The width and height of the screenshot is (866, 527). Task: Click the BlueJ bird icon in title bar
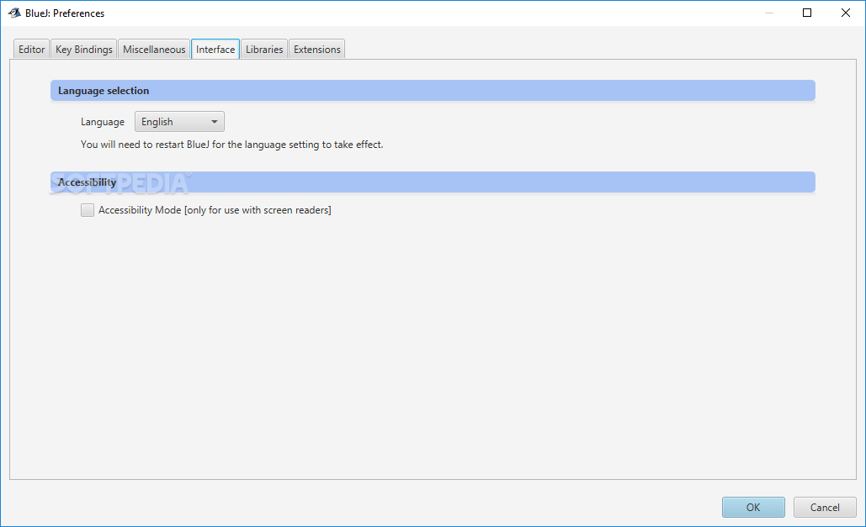pos(14,13)
